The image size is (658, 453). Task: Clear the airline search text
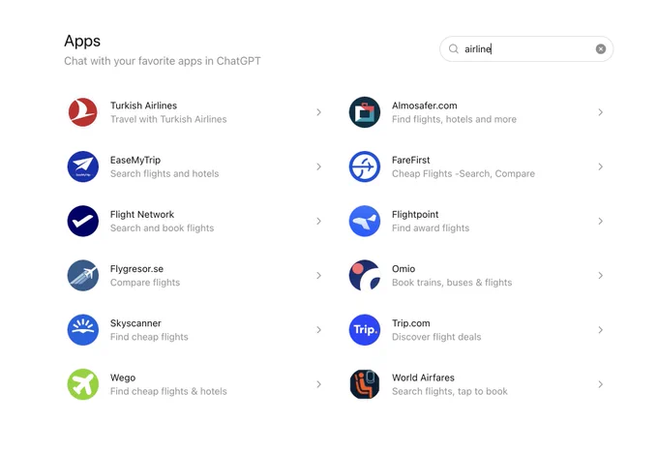(601, 49)
